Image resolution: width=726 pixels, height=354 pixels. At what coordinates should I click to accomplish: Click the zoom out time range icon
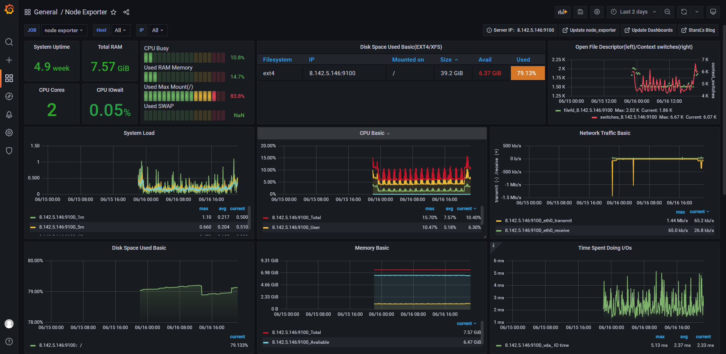click(x=667, y=12)
